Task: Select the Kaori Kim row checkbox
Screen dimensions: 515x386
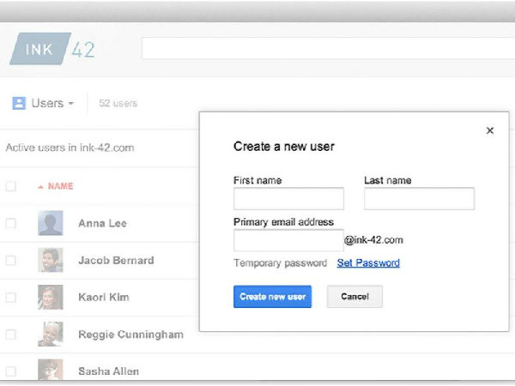Action: point(11,297)
